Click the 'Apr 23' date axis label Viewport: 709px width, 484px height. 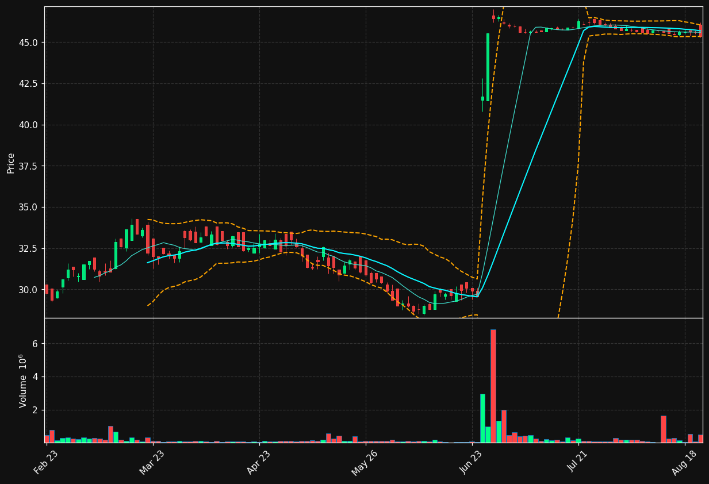pyautogui.click(x=259, y=462)
